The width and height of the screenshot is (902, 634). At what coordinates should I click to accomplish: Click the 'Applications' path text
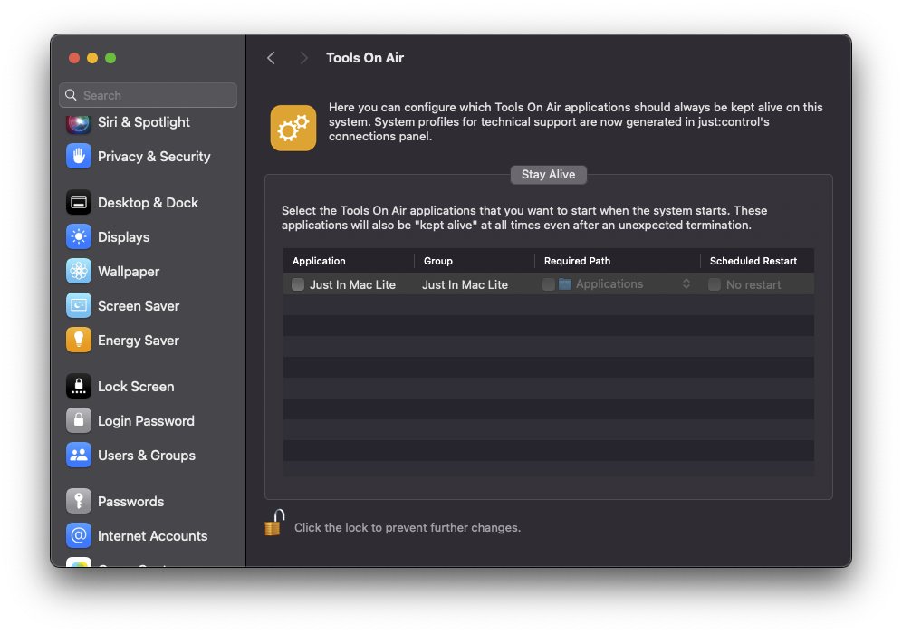(x=609, y=284)
